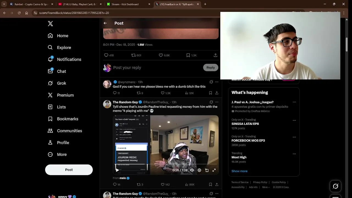Click the gray Reply button
352x198 pixels.
pos(211,67)
